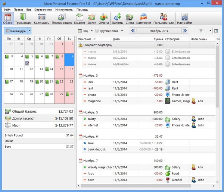
Task: Open the Долги debts icon
Action: coord(92,18)
